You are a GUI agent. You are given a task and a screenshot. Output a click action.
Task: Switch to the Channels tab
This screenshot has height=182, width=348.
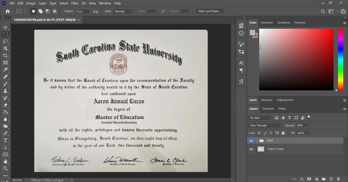268,109
